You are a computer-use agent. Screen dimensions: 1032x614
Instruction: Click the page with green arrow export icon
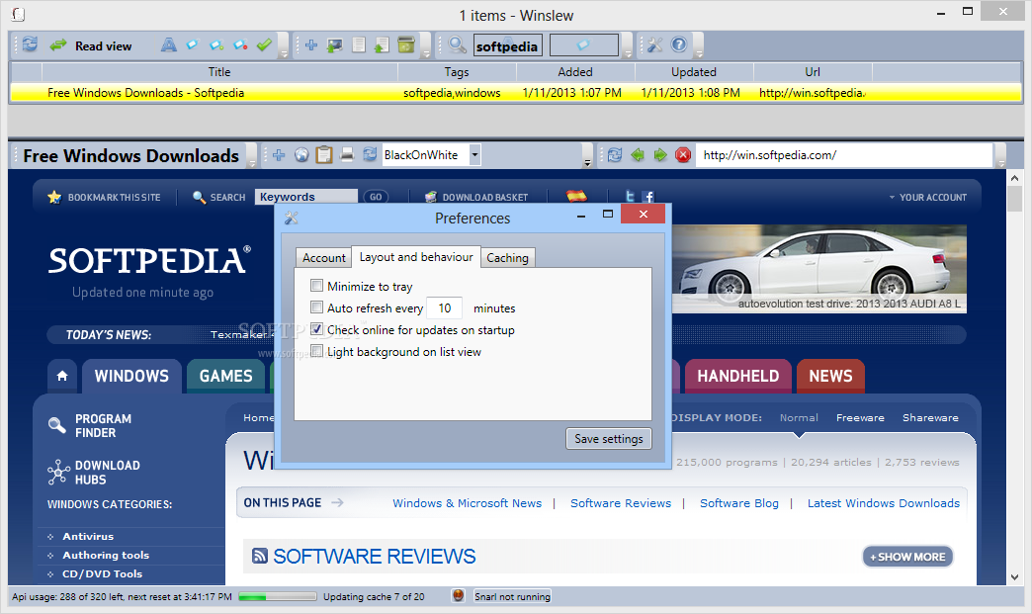coord(382,44)
